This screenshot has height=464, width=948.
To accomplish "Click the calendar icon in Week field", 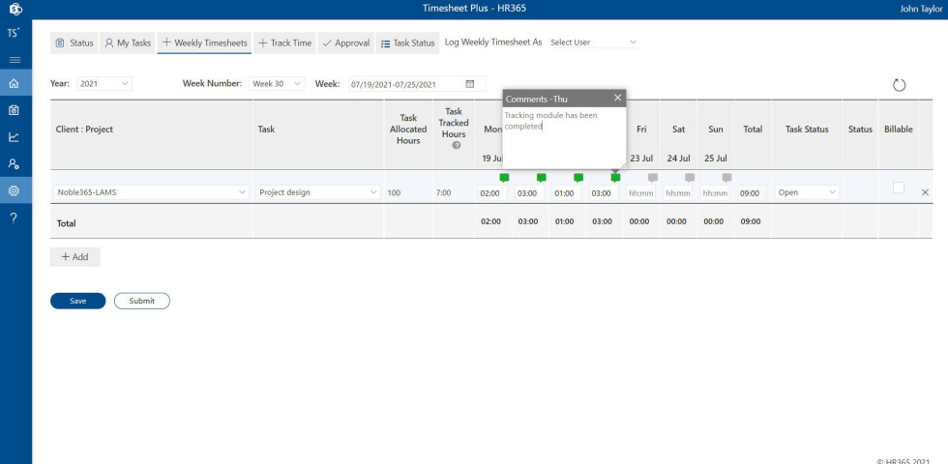I will (470, 84).
